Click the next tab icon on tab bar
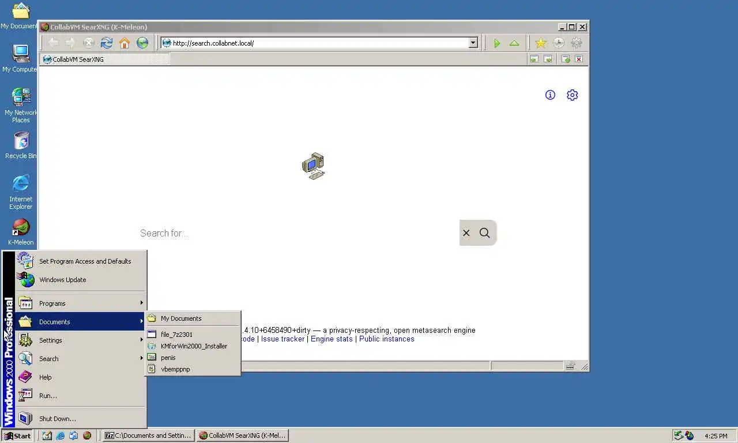This screenshot has height=443, width=738. [x=548, y=59]
